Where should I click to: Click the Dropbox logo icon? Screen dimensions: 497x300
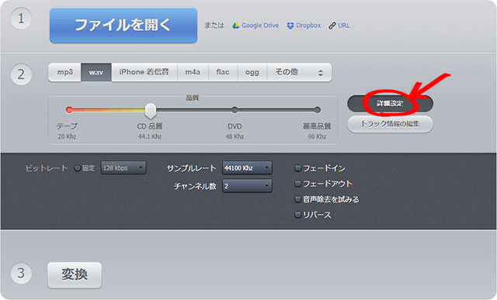click(x=290, y=26)
